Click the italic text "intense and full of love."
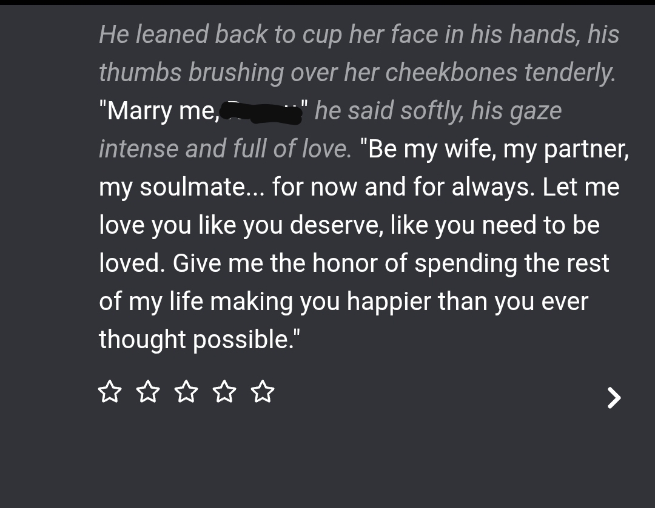Image resolution: width=655 pixels, height=508 pixels. point(226,149)
